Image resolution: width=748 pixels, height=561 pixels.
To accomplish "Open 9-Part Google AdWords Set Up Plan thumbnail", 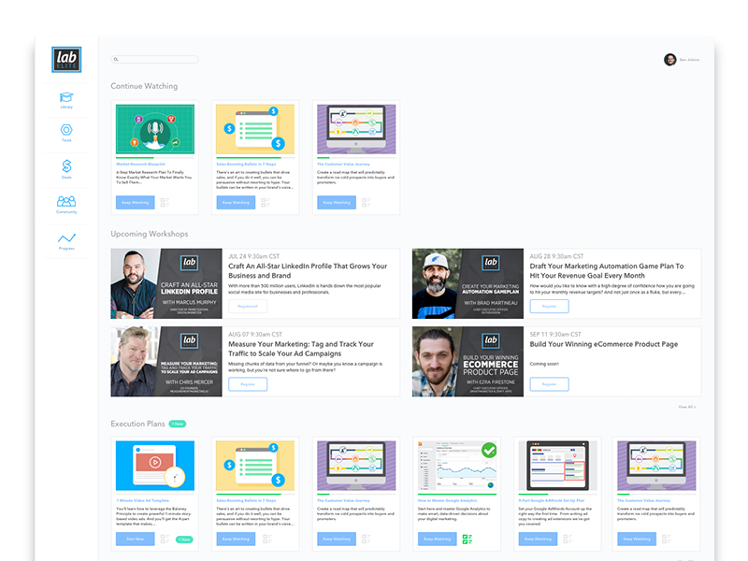I will point(557,466).
